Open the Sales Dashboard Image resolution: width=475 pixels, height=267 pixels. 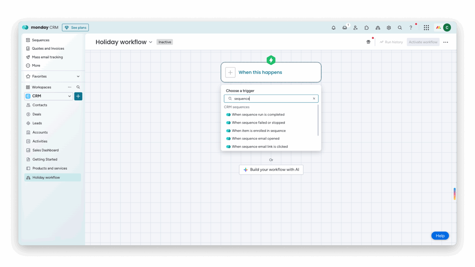click(x=45, y=150)
